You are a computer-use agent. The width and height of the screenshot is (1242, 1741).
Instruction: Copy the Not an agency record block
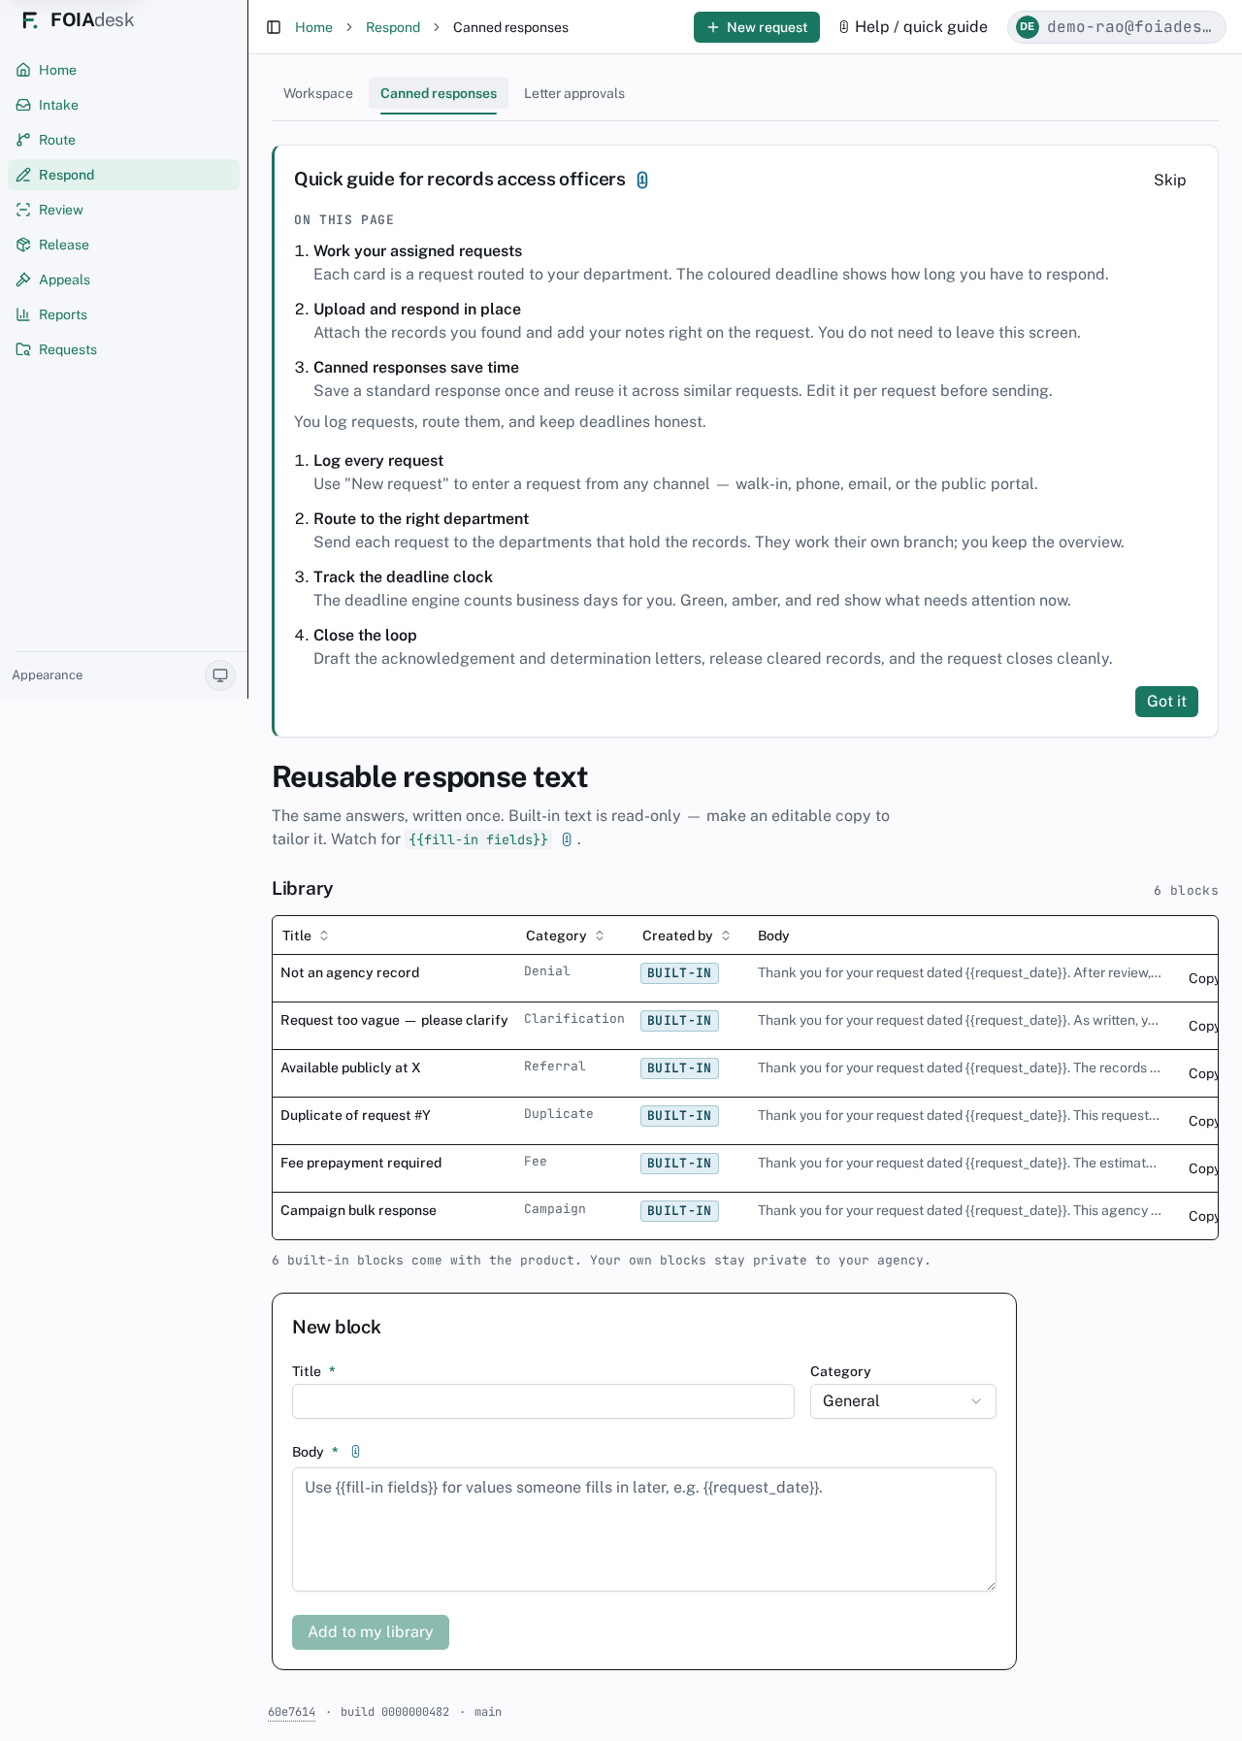tap(1203, 978)
